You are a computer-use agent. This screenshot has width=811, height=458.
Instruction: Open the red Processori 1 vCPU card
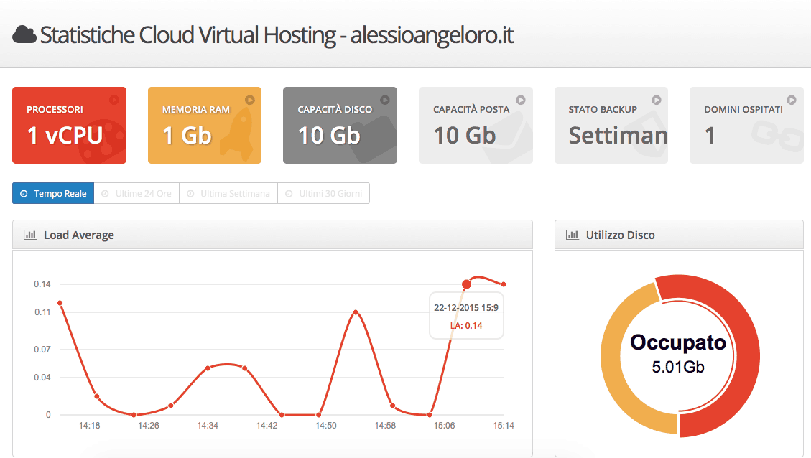(69, 126)
